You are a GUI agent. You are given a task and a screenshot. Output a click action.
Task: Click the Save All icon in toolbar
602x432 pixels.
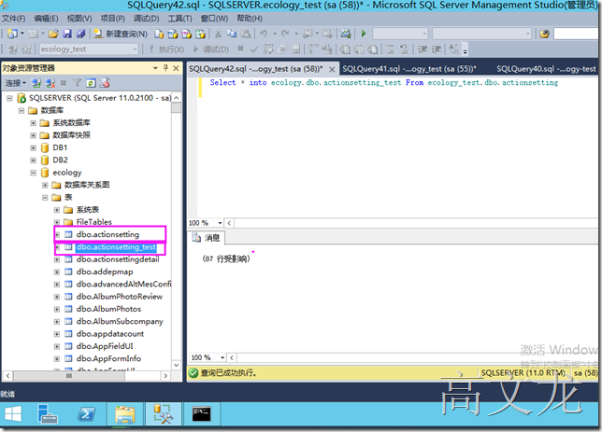tap(80, 34)
